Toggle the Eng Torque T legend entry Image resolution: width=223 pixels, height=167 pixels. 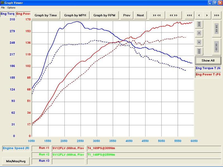tap(208, 68)
